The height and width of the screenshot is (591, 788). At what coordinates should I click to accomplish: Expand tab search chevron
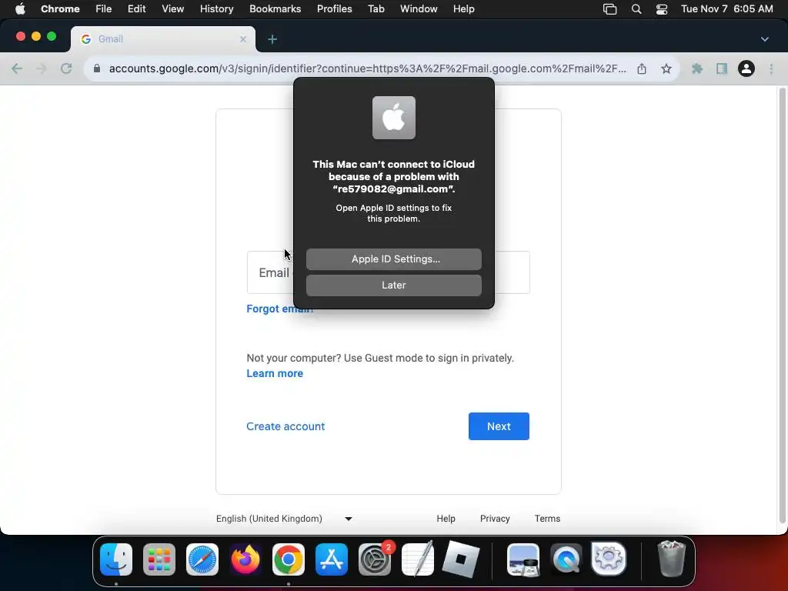point(764,38)
